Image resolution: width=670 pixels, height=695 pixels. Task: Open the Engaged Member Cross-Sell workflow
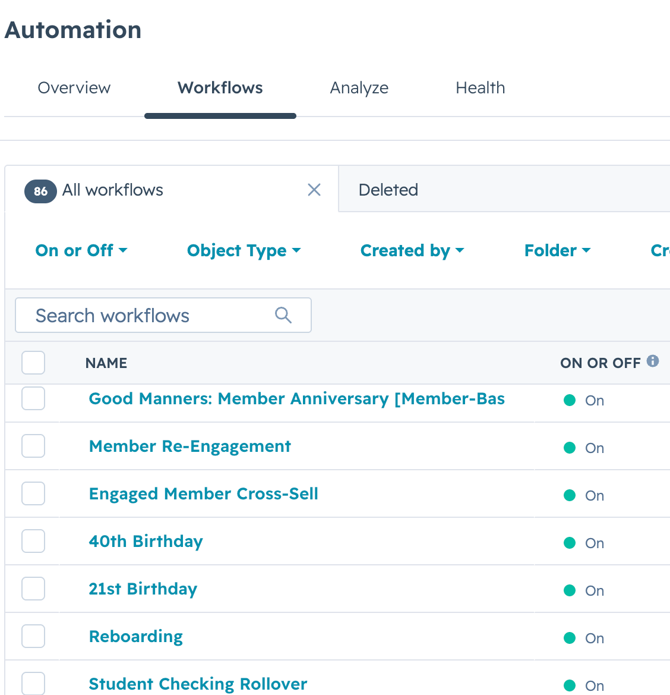[x=204, y=494]
